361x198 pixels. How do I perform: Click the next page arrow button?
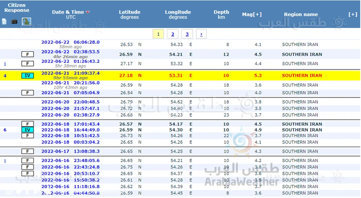(201, 34)
